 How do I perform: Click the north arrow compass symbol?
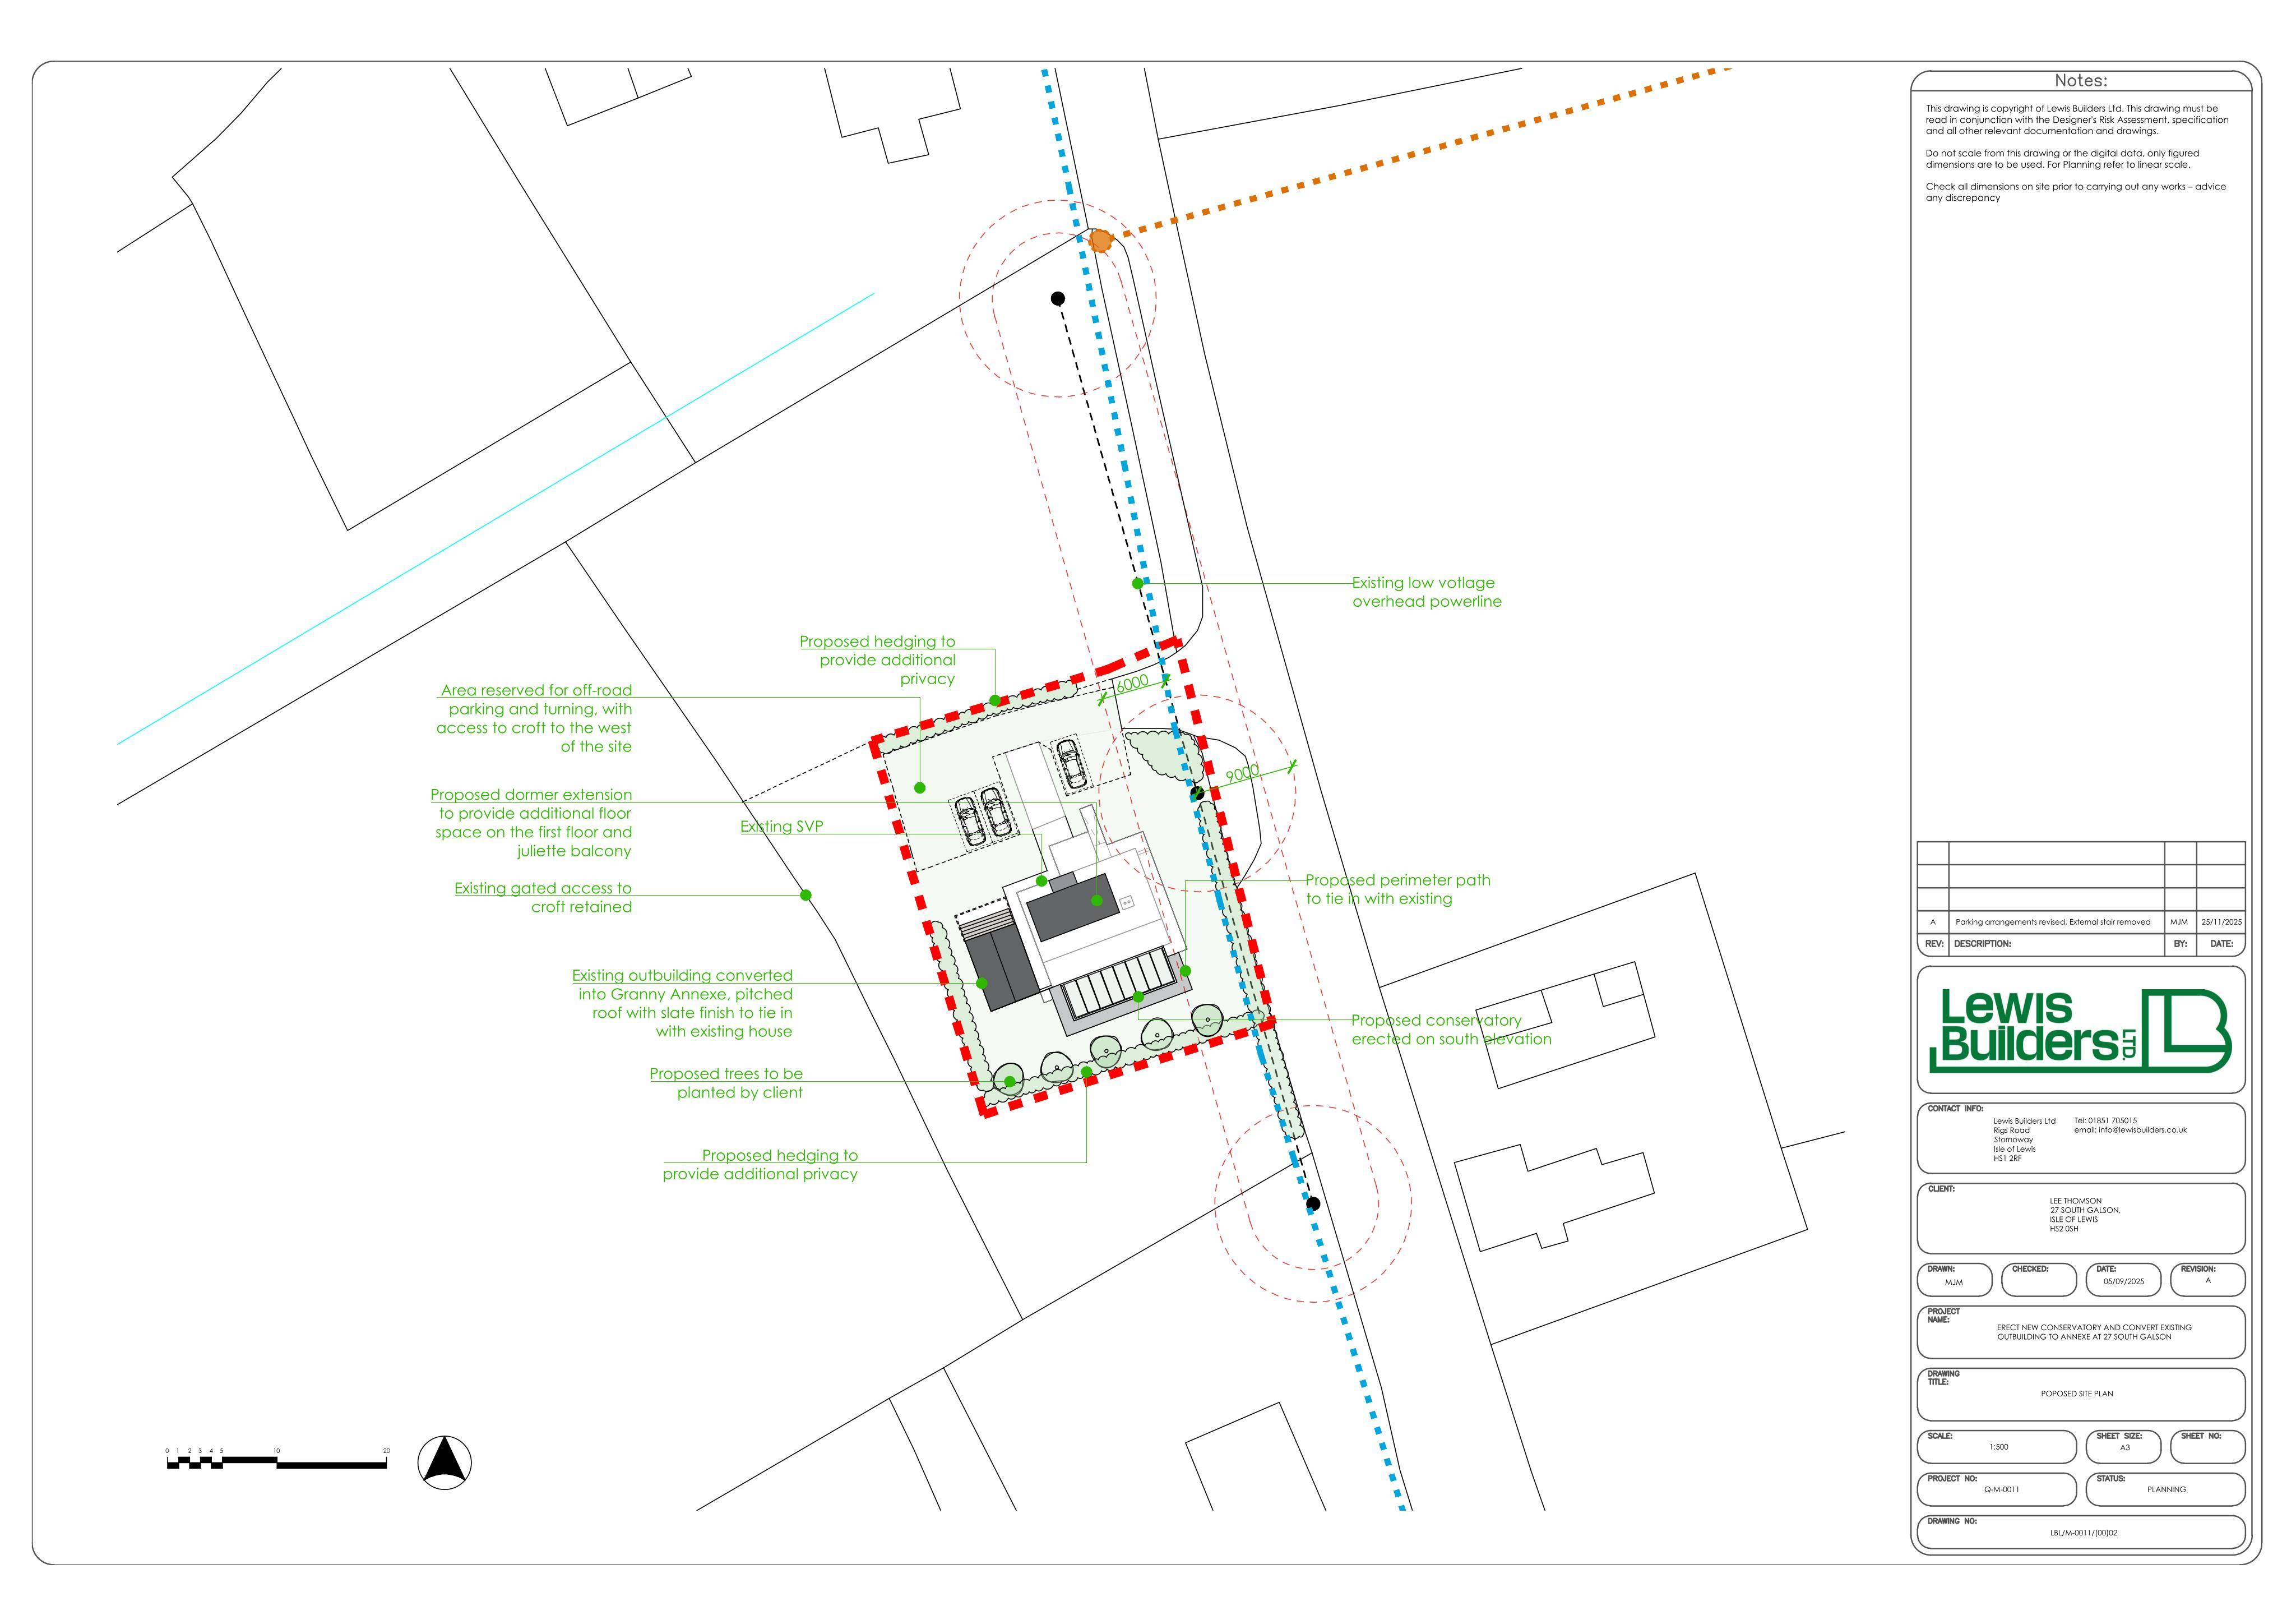(x=445, y=1462)
